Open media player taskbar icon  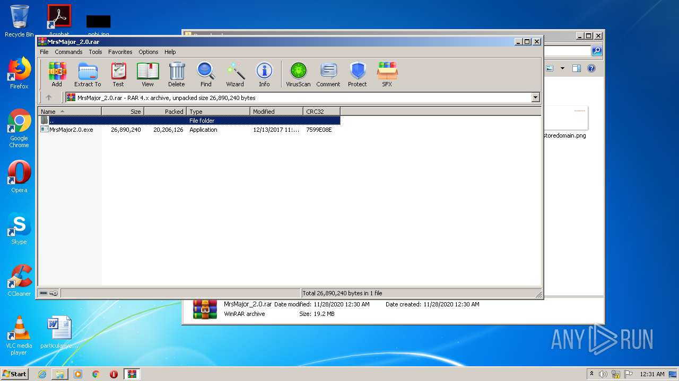click(x=78, y=374)
